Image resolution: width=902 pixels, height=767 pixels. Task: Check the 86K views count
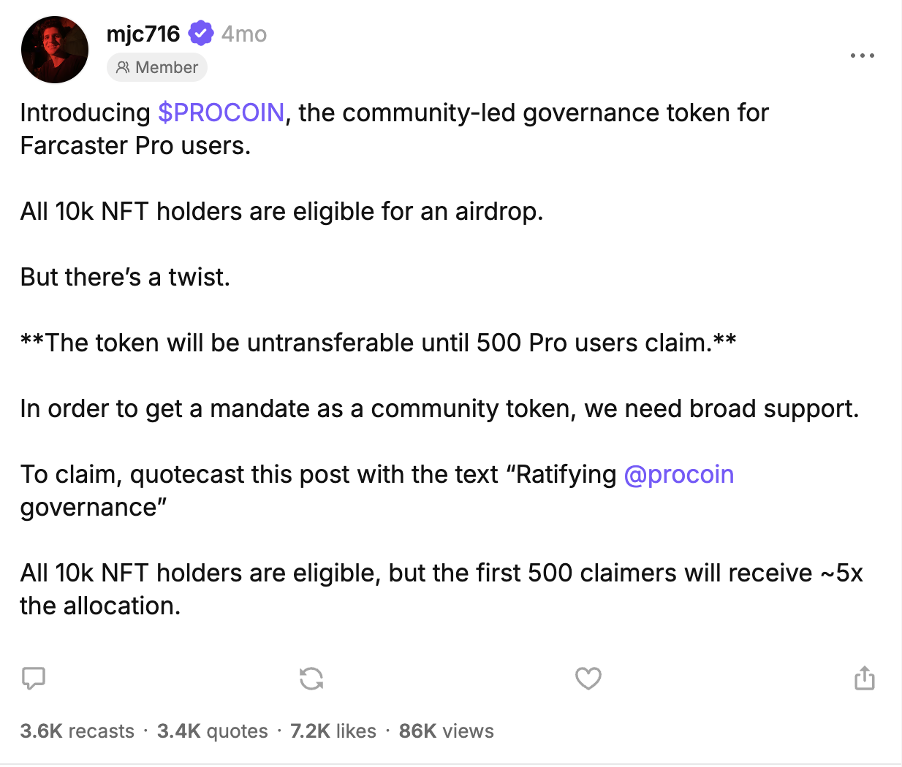coord(446,730)
